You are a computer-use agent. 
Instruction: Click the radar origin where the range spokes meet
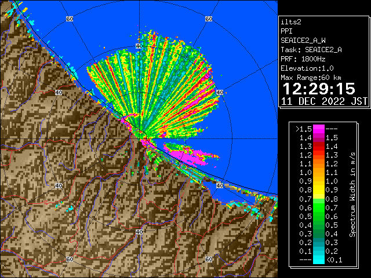139,139
